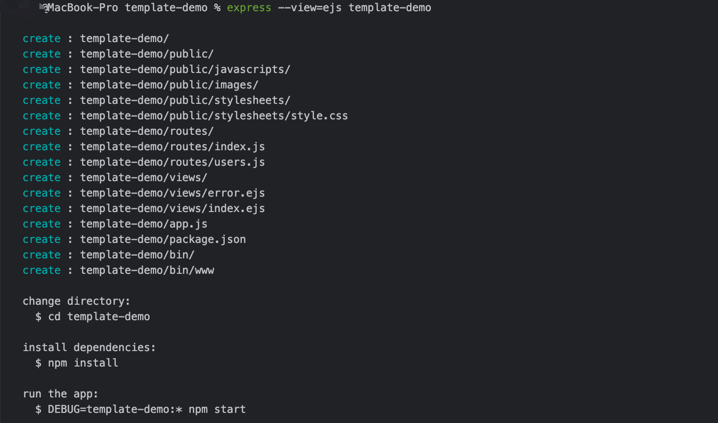Click the 'run the app:' heading
The width and height of the screenshot is (718, 423).
[60, 394]
